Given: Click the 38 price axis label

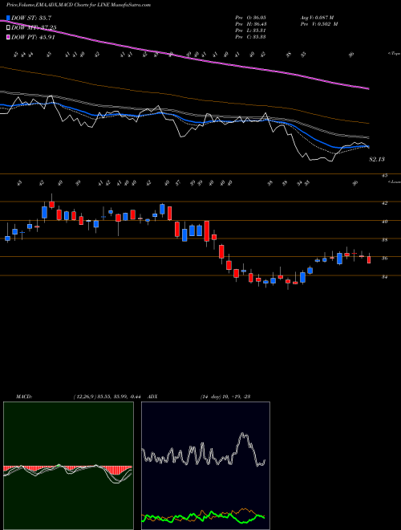Looking at the screenshot, I should click(384, 240).
